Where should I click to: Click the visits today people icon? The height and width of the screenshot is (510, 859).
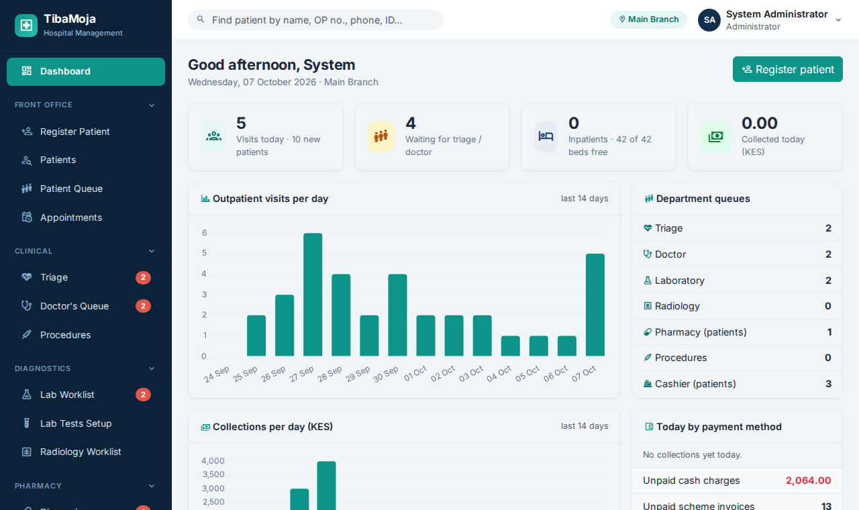[x=214, y=137]
